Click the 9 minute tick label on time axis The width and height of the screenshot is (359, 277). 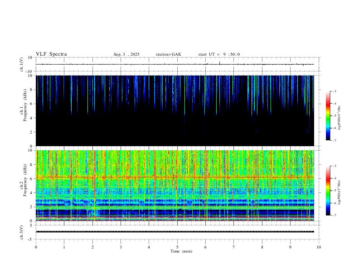click(290, 247)
